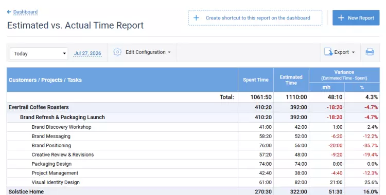The image size is (386, 195).
Task: Click Brand Discovery Workshop variance 2.4%
Action: pyautogui.click(x=372, y=127)
